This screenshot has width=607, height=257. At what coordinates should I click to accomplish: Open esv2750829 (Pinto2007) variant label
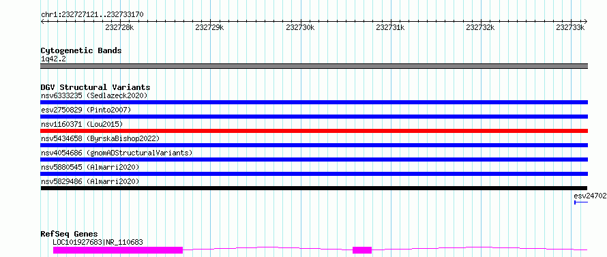pos(86,110)
